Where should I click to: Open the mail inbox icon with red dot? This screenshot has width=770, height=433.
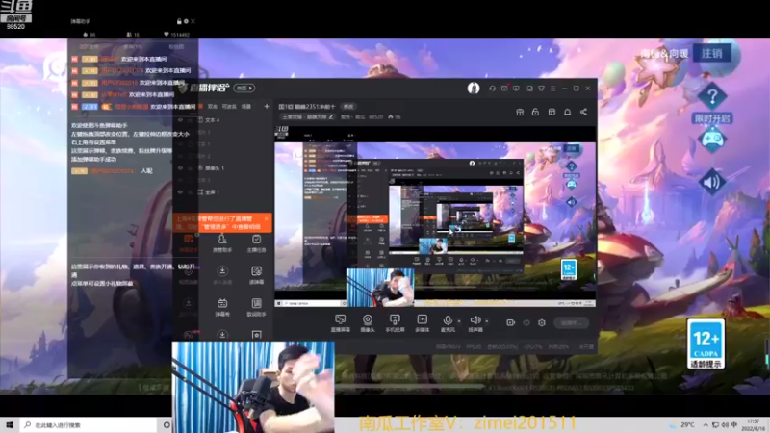[x=504, y=89]
